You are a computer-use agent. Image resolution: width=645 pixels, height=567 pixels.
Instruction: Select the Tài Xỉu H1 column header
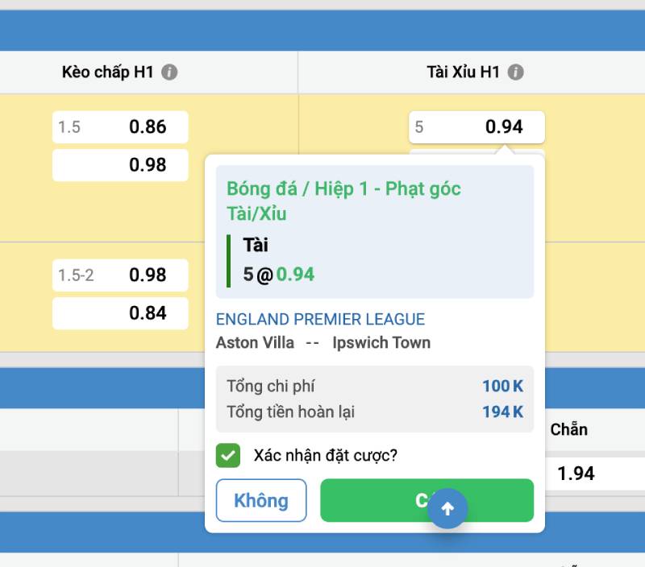coord(463,72)
